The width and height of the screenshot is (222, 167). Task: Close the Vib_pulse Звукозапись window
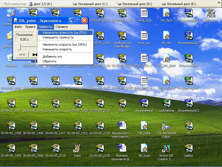(85, 21)
